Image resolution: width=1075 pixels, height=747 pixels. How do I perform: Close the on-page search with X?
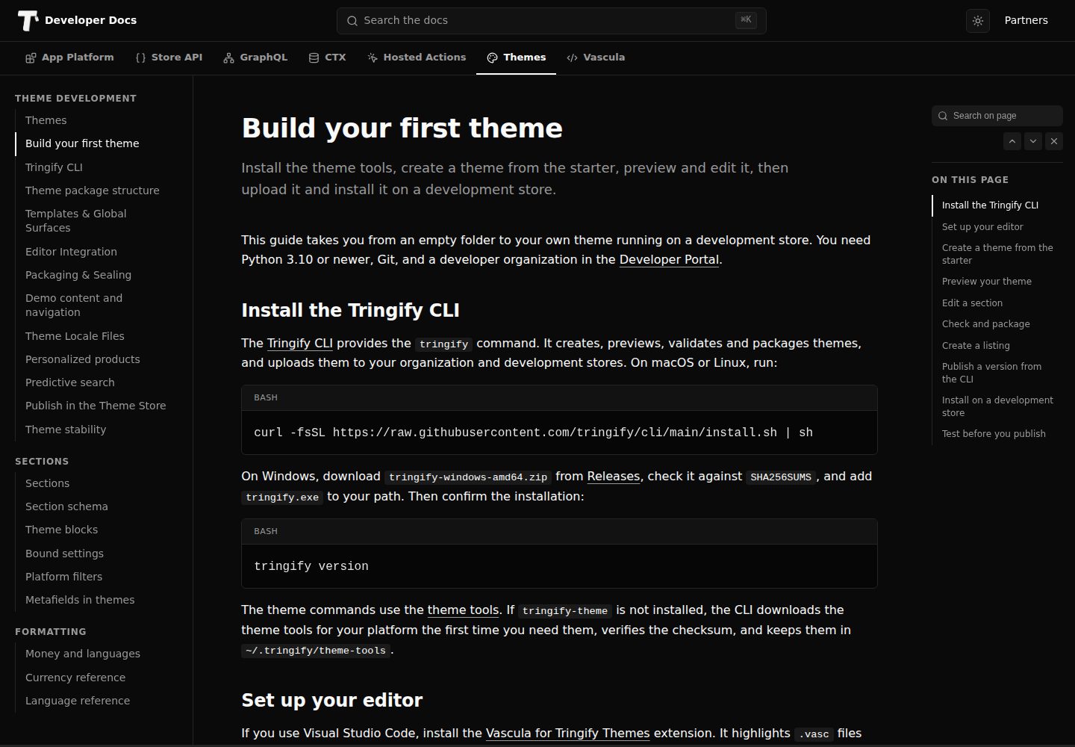1054,141
